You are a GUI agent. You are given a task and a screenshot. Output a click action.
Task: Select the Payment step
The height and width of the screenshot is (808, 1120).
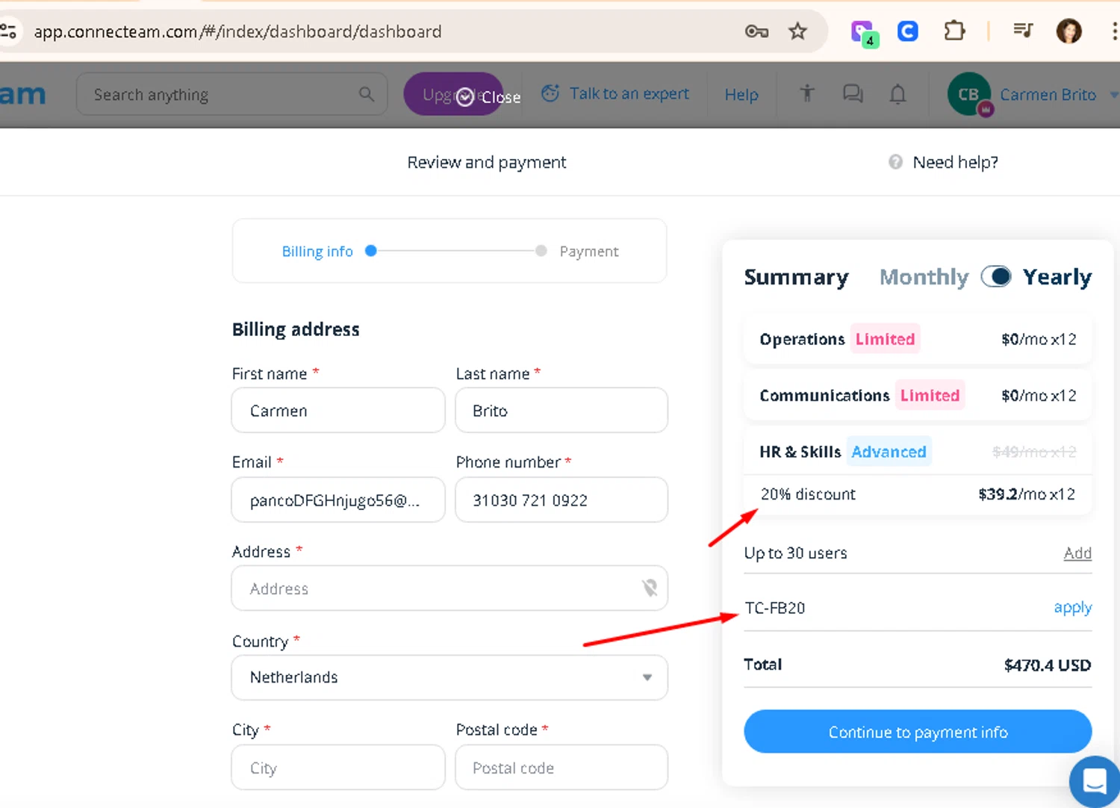589,252
